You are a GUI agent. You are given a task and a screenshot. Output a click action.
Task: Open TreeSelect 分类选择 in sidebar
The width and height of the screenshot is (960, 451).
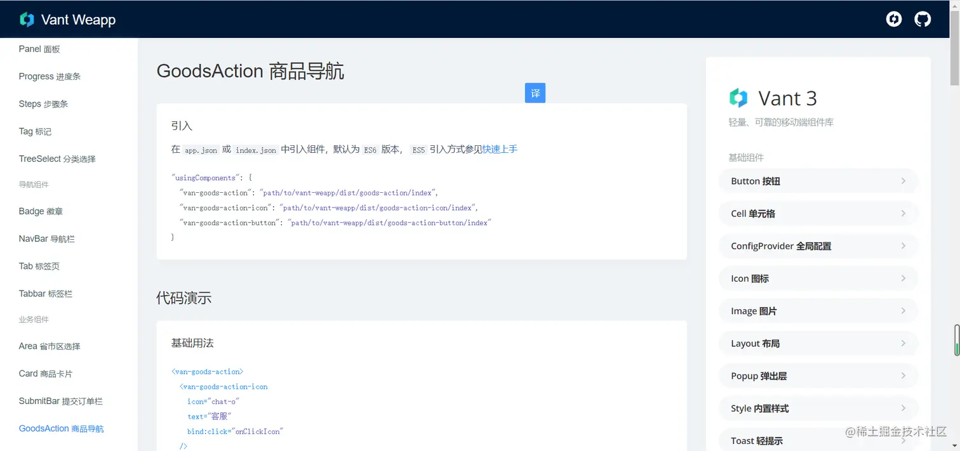click(57, 159)
